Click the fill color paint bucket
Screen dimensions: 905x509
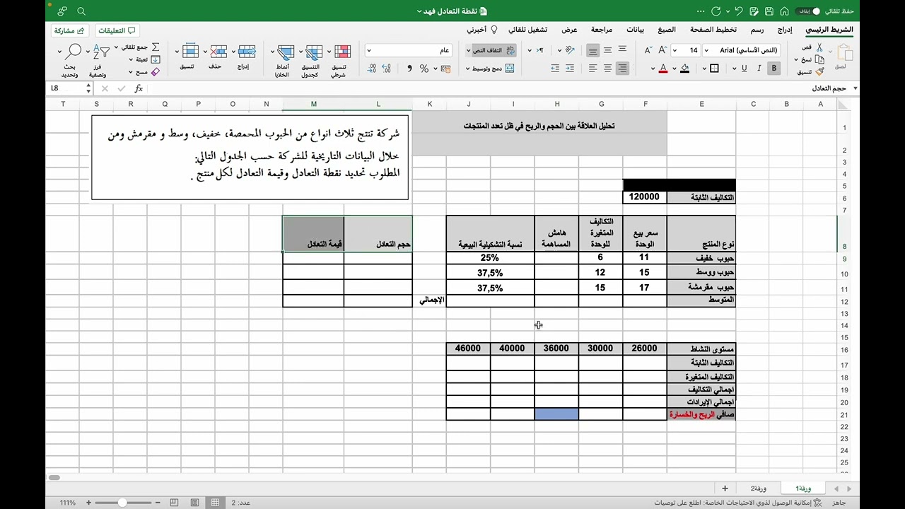pyautogui.click(x=684, y=69)
